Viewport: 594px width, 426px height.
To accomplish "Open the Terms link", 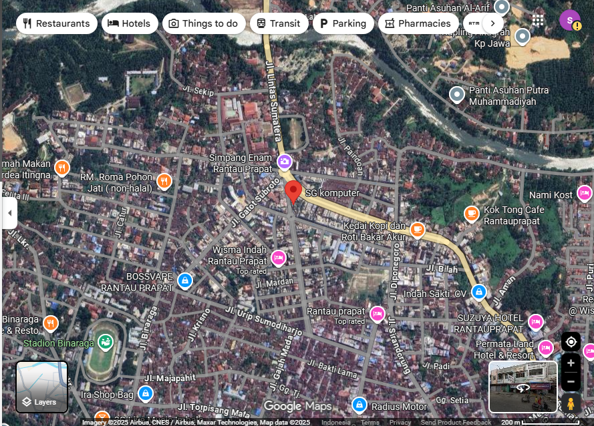I will tap(369, 422).
